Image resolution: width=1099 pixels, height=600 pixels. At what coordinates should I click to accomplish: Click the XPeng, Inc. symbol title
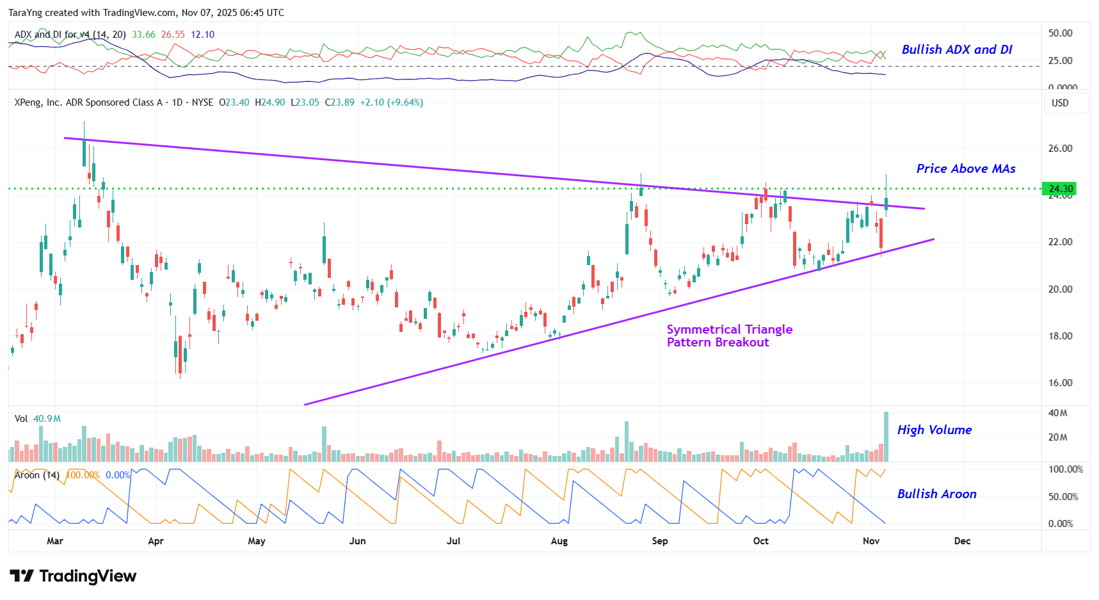pos(88,102)
